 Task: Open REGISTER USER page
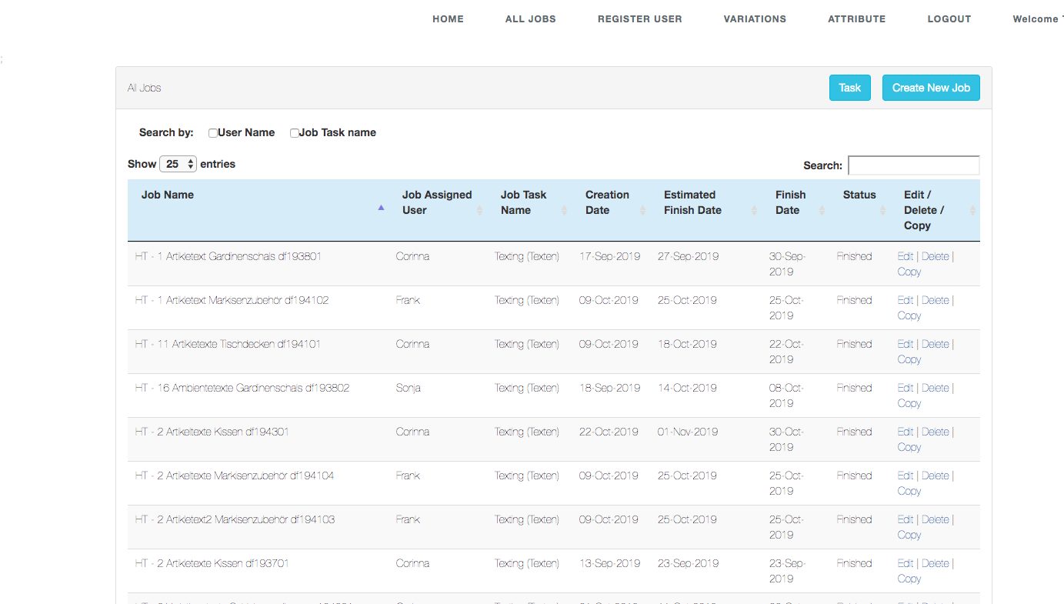pos(639,19)
